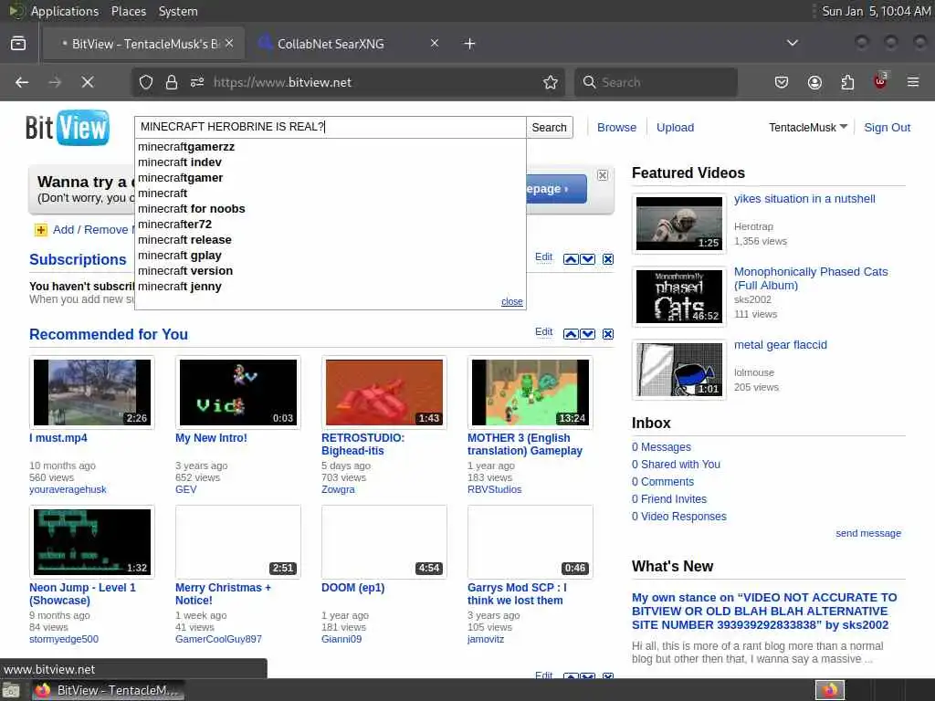Image resolution: width=935 pixels, height=701 pixels.
Task: Close the search suggestions list
Action: 511,301
